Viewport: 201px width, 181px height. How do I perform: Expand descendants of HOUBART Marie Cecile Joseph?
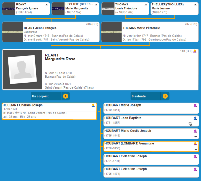tap(195, 137)
